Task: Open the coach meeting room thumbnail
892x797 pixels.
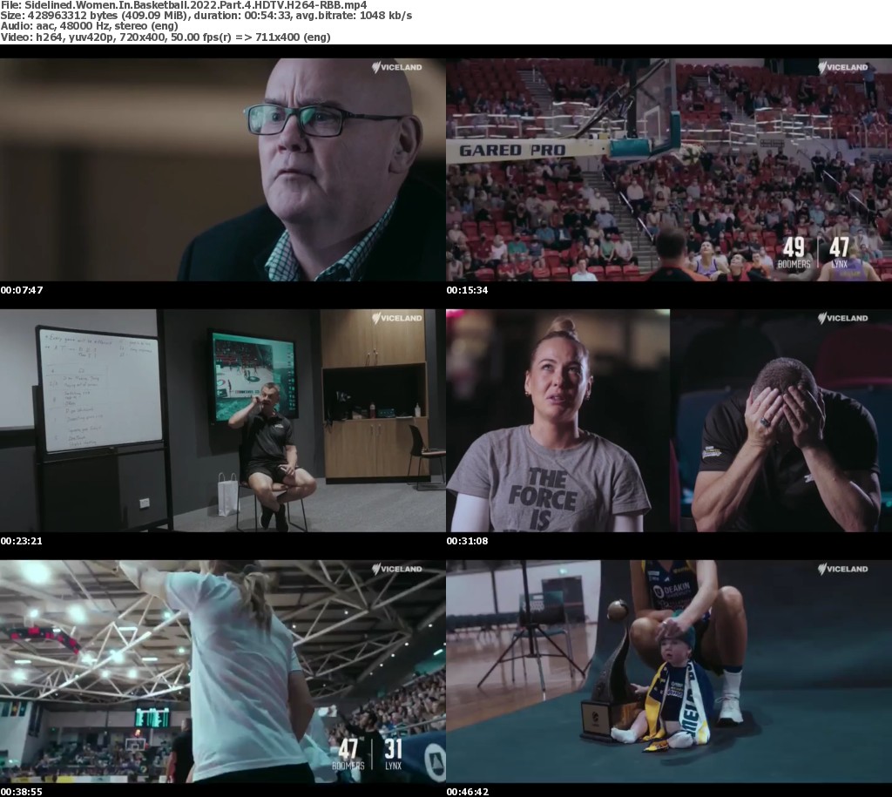Action: (x=223, y=420)
